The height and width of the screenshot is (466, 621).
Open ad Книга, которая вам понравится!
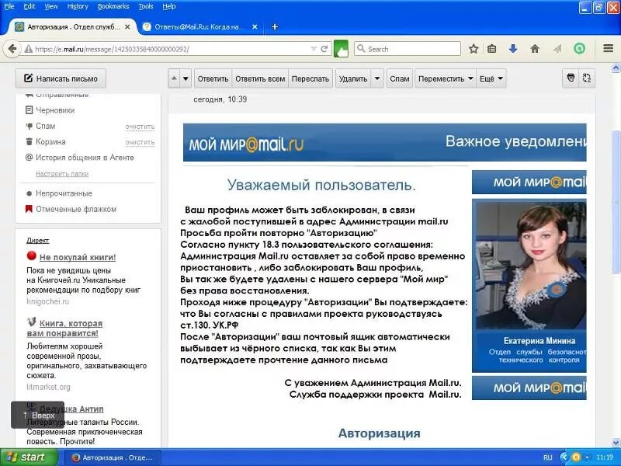pos(64,328)
